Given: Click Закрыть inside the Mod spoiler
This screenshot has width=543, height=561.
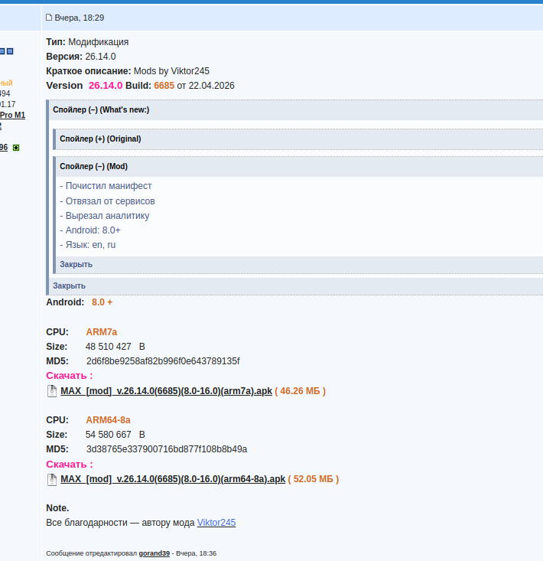Looking at the screenshot, I should pos(76,264).
